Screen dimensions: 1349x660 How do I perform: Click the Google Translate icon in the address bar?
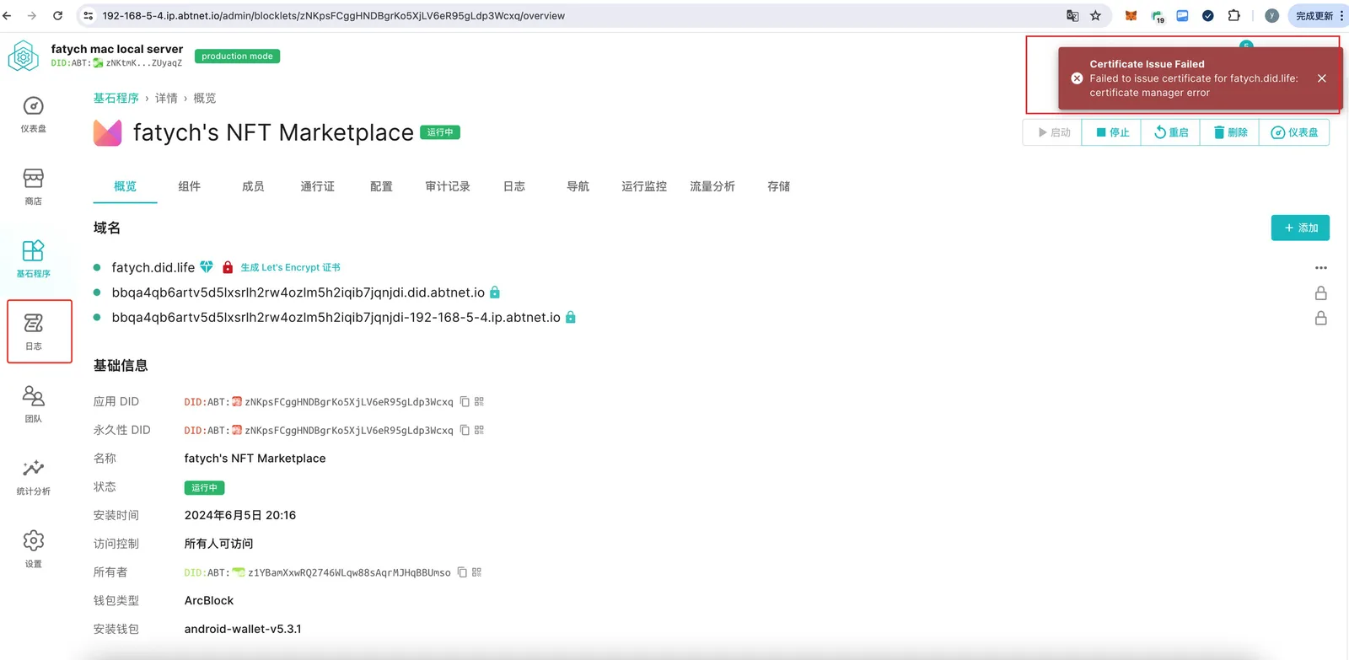(1072, 16)
